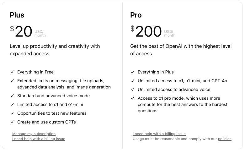Viewport: 245px width, 151px height.
Task: Click checkmark beside Opportunities to test features
Action: pyautogui.click(x=12, y=113)
